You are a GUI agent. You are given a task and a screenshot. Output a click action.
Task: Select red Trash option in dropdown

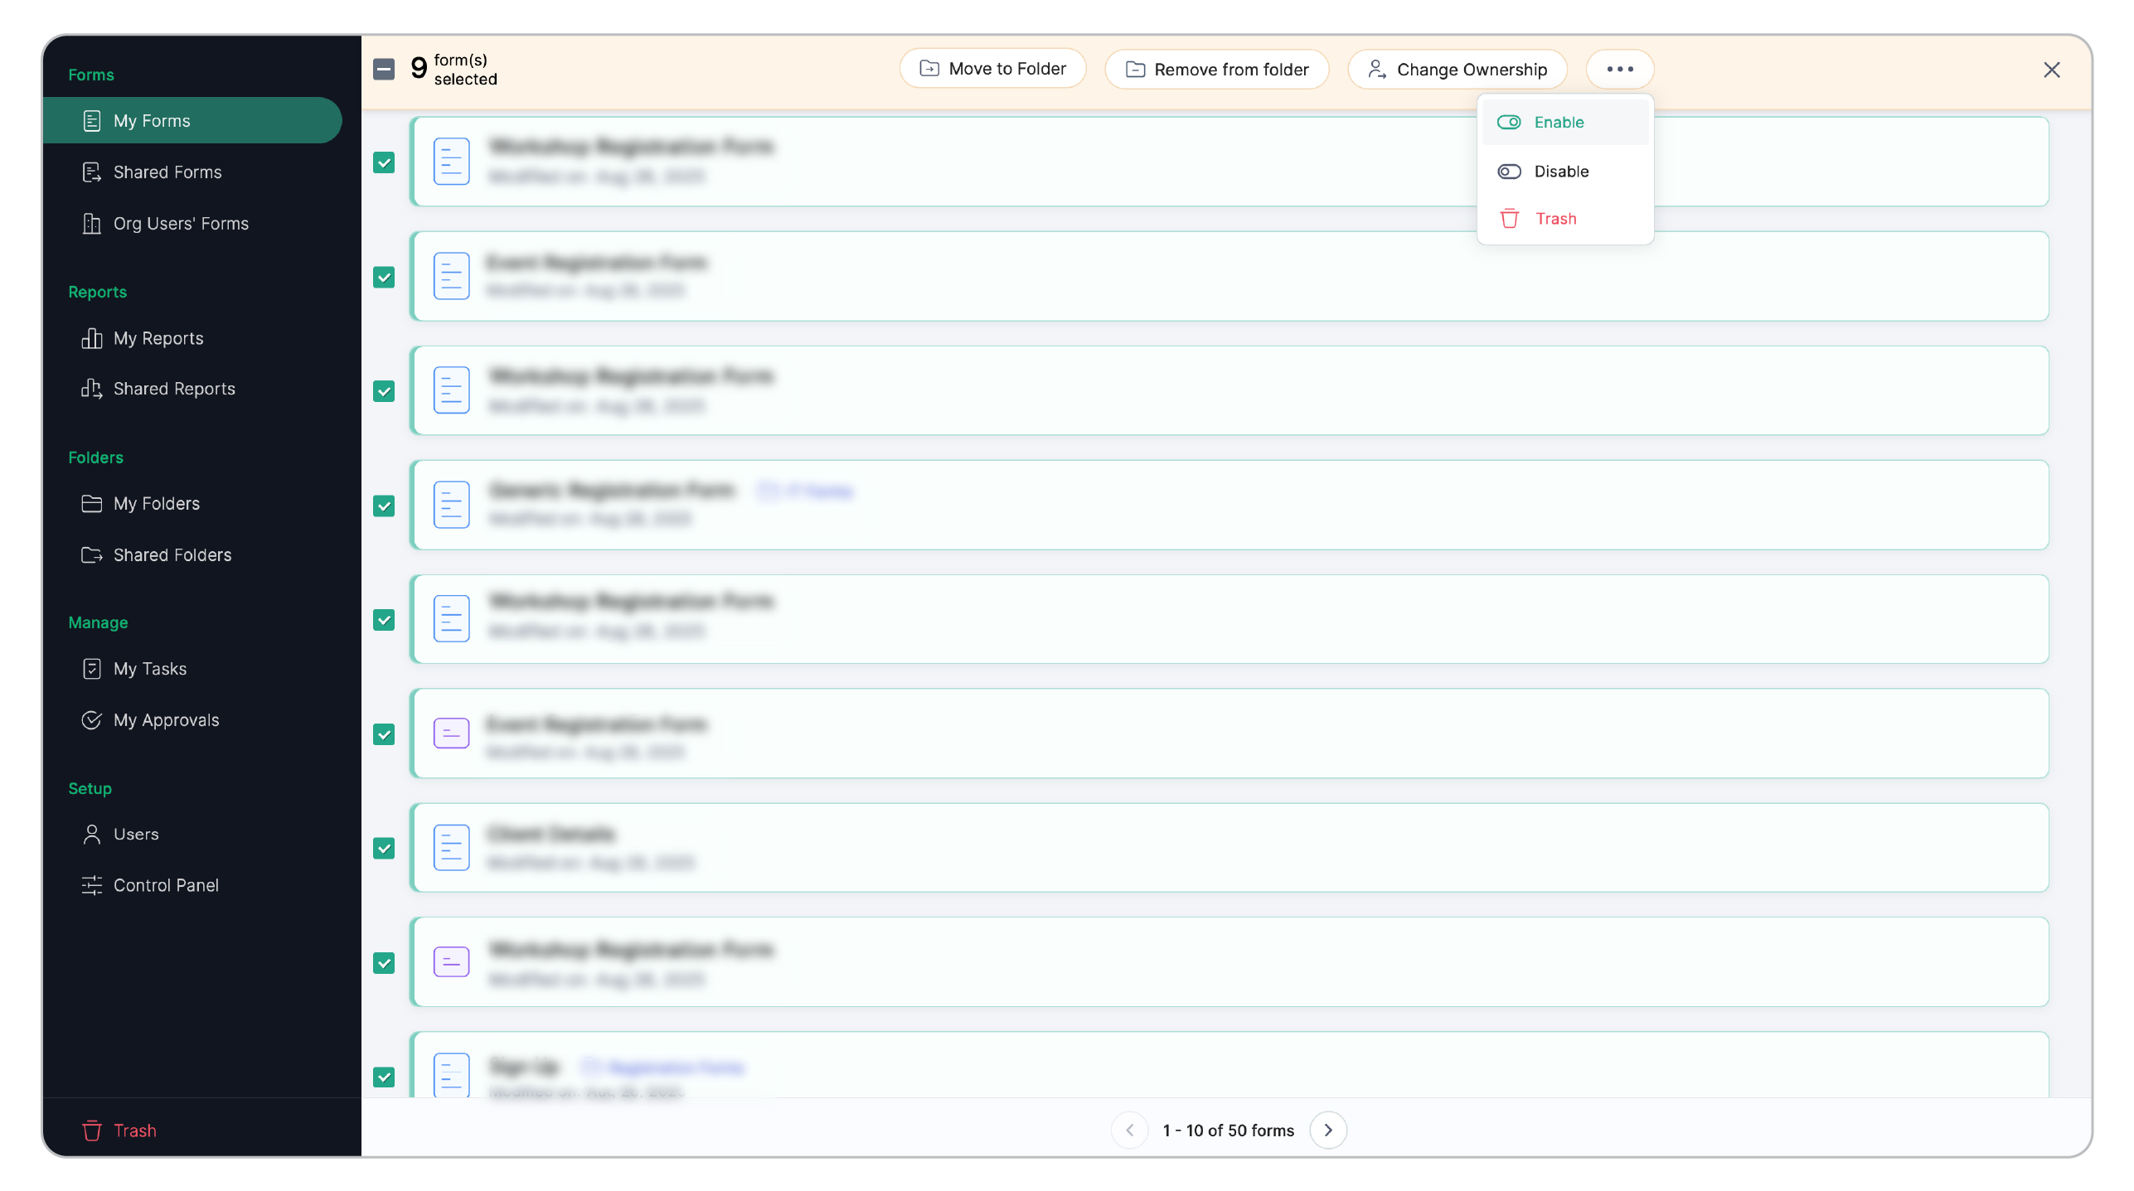point(1555,219)
